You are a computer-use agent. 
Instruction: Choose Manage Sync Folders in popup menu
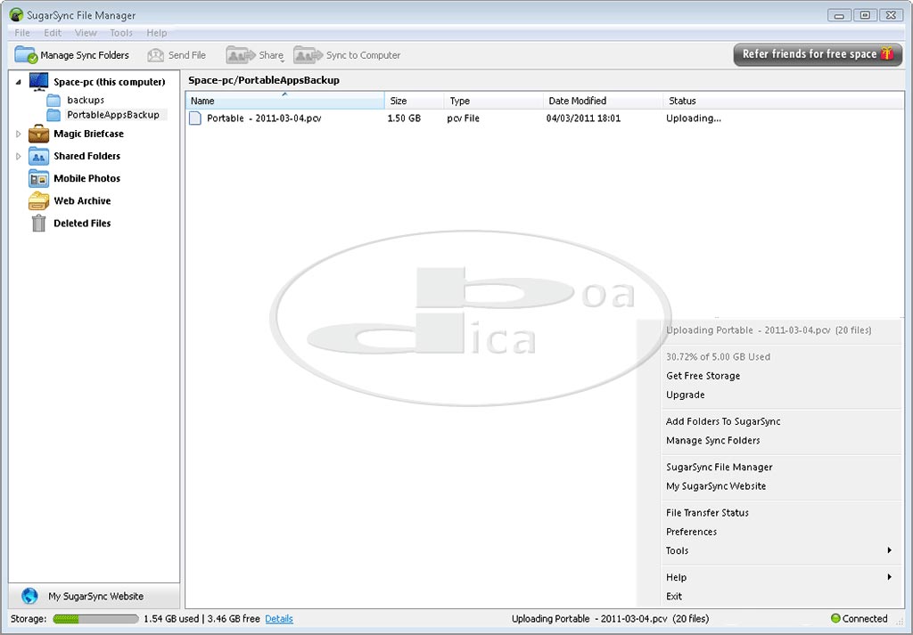click(712, 440)
